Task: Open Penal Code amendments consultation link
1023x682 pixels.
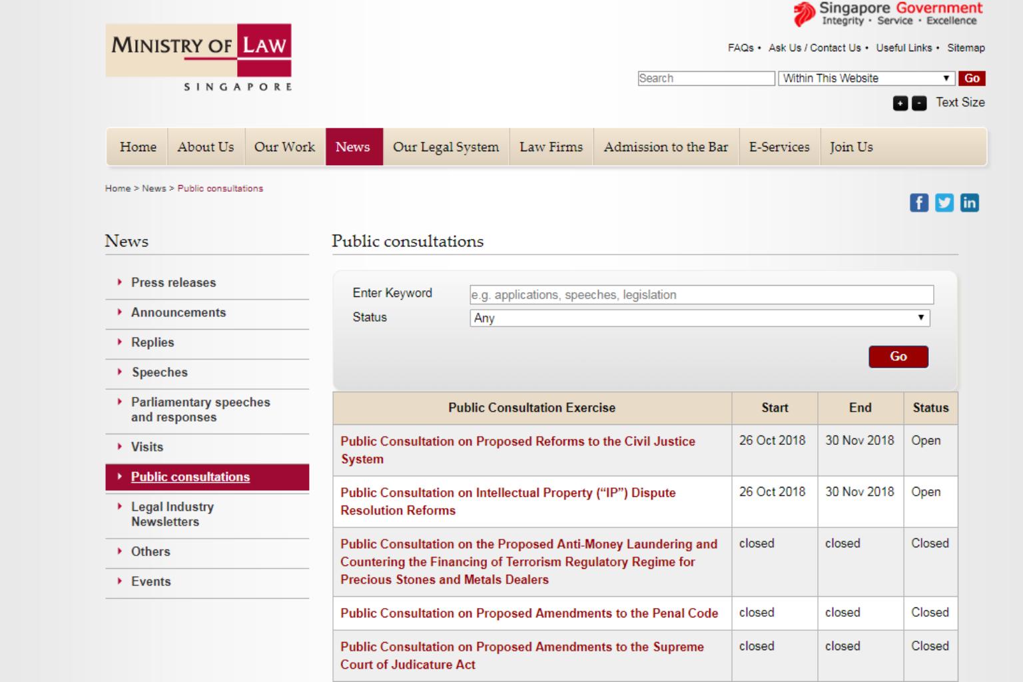Action: coord(529,613)
